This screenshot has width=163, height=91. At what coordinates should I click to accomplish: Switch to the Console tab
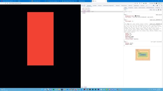94,6
